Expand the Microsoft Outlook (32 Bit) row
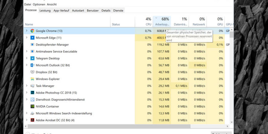The width and height of the screenshot is (268, 134). (x=26, y=65)
